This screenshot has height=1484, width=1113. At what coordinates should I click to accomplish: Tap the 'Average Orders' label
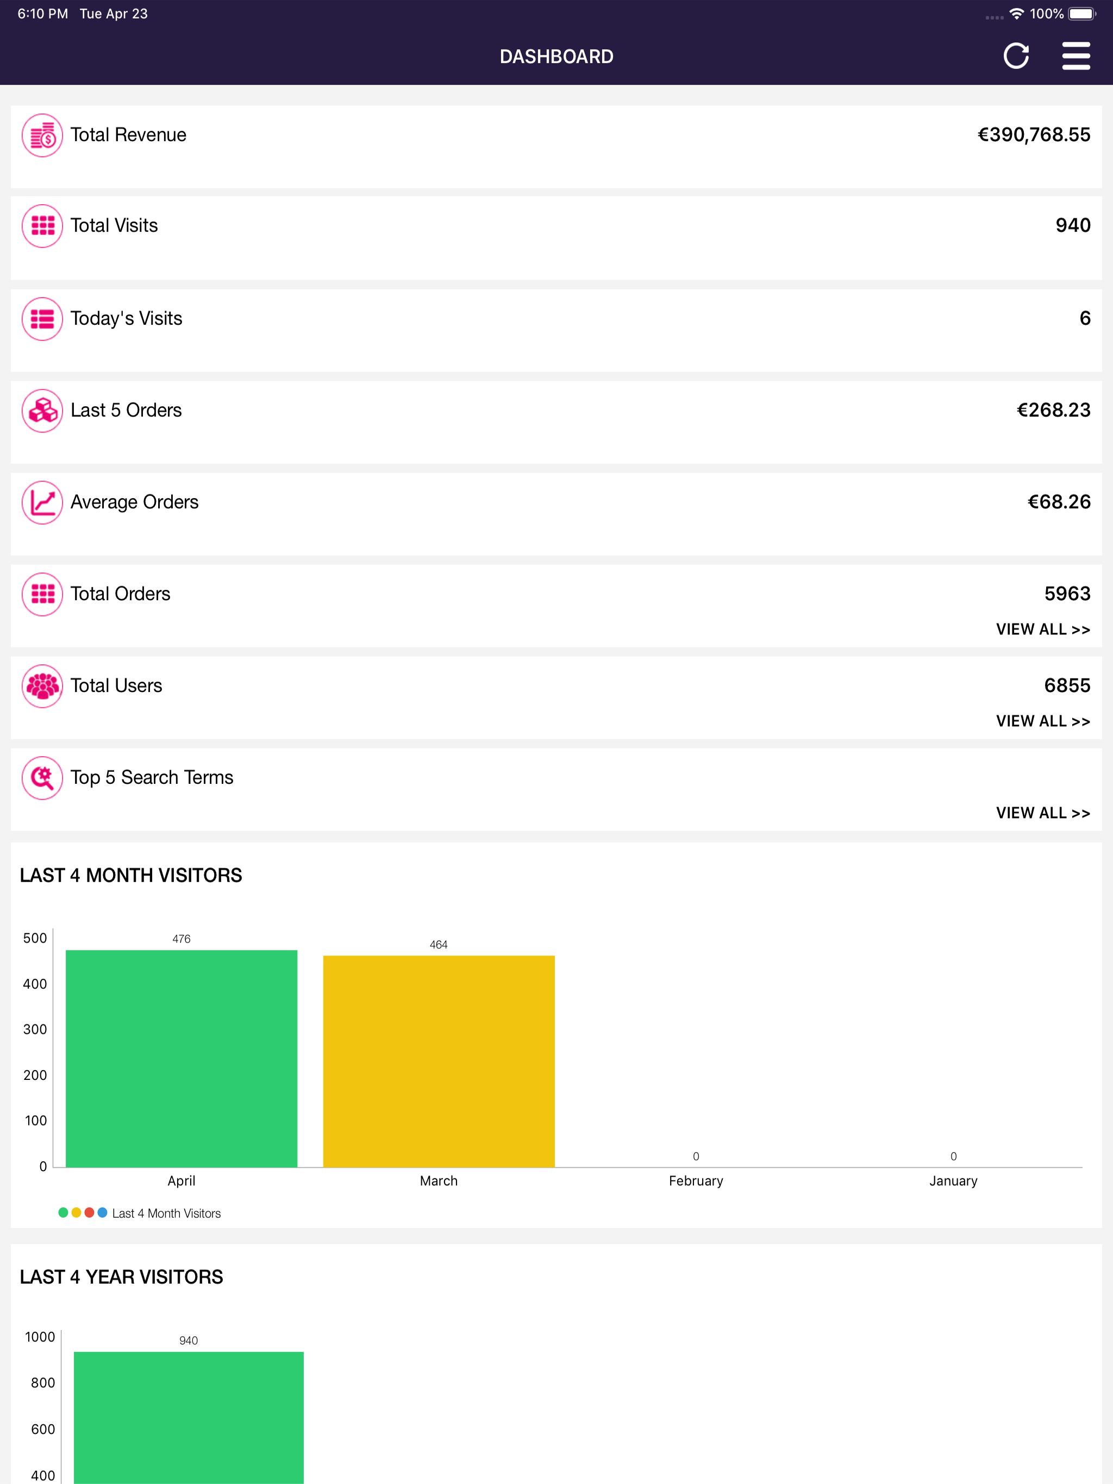pos(134,502)
